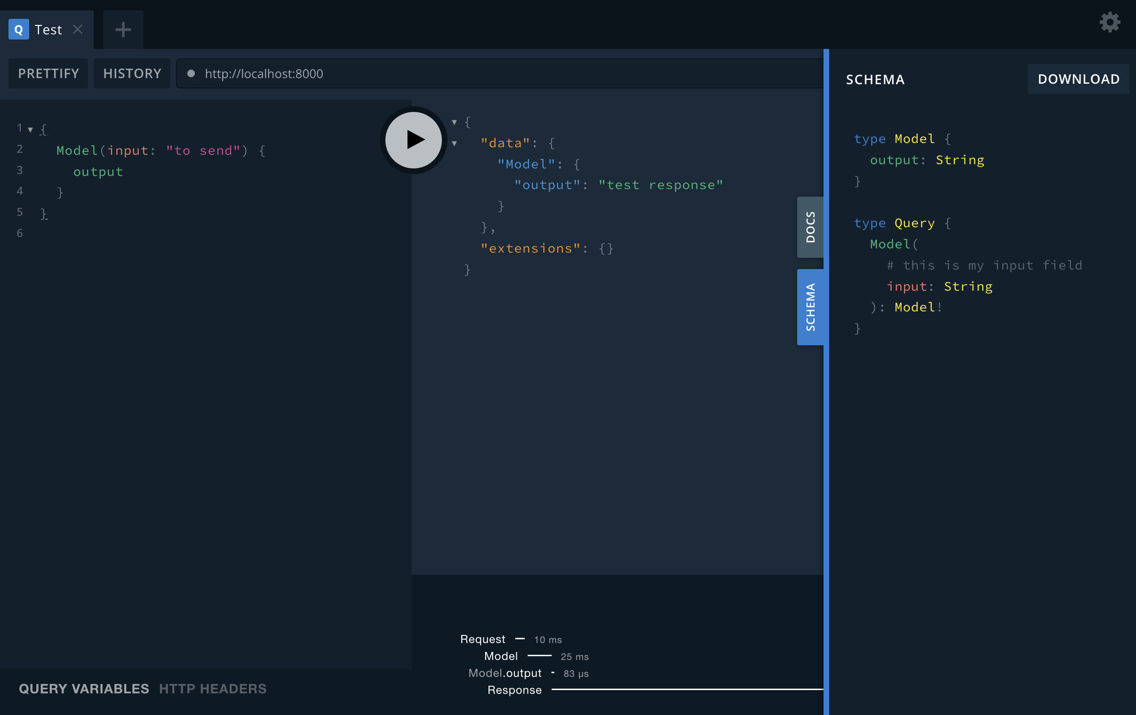Add a new tab with plus icon

pyautogui.click(x=123, y=30)
